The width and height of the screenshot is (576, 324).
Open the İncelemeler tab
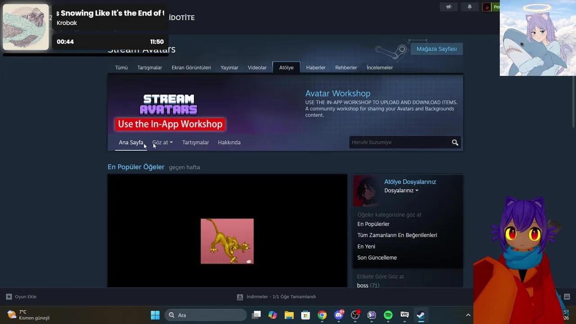click(380, 67)
